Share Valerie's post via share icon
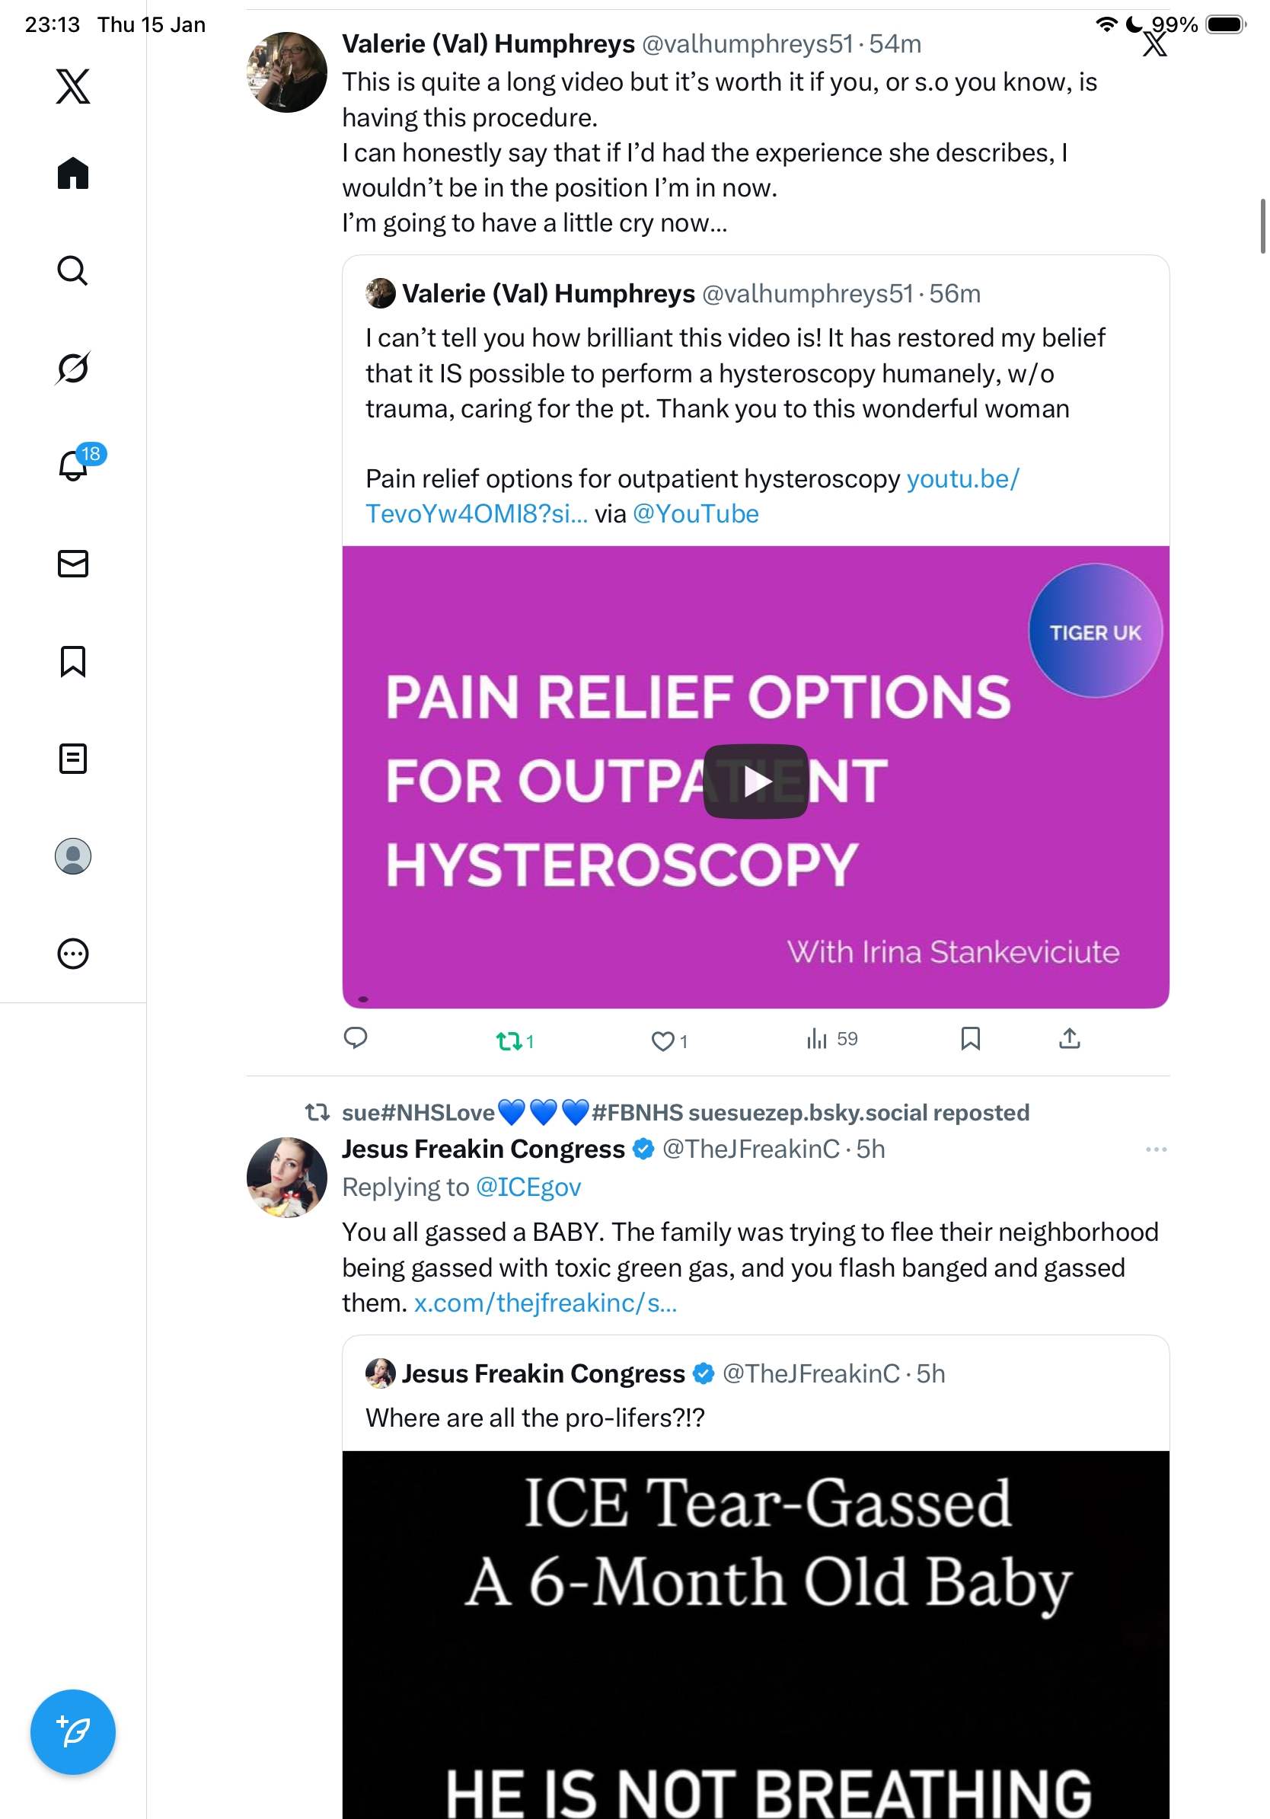Viewport: 1270px width, 1819px height. pos(1069,1037)
